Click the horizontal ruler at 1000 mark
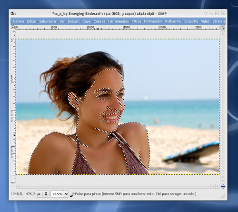The image size is (238, 212). pyautogui.click(x=91, y=28)
